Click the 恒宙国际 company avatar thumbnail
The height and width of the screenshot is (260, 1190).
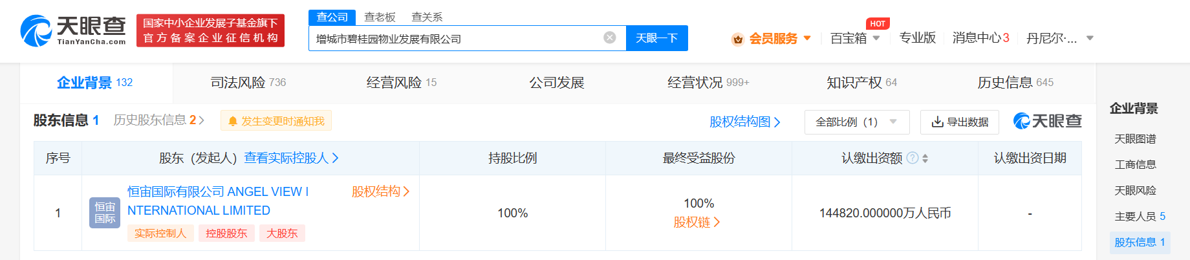[x=105, y=213]
